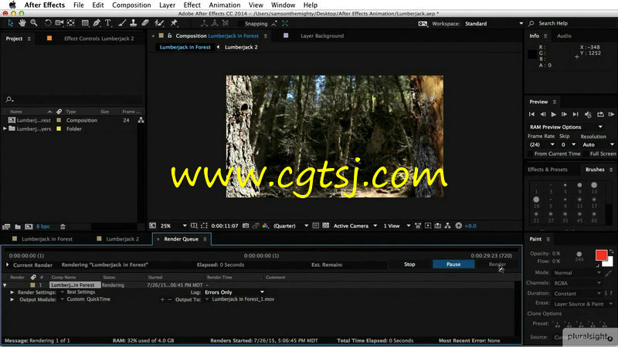This screenshot has height=347, width=618.
Task: Enable From Current Time checkbox
Action: tap(531, 153)
